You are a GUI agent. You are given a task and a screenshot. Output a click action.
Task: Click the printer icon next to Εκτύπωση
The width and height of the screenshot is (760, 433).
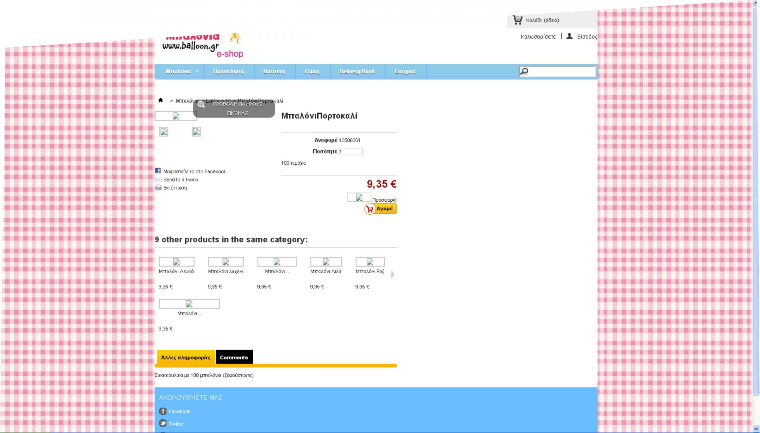click(x=158, y=188)
